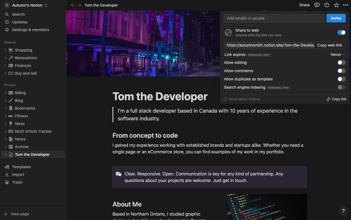Screen dimensions: 351x220
Task: Click the Templates shapes icon
Action: (x=7, y=167)
